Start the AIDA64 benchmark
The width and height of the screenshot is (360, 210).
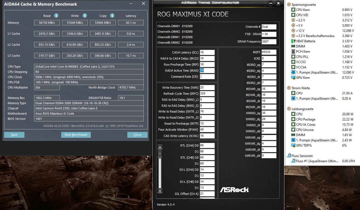click(76, 135)
